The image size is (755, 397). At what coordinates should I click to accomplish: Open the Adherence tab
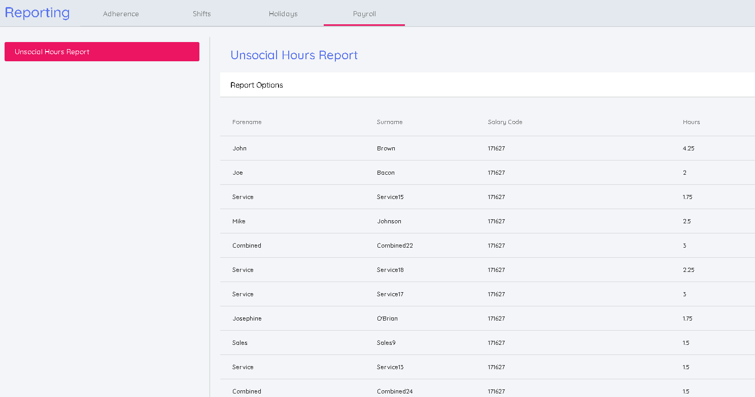(x=121, y=14)
